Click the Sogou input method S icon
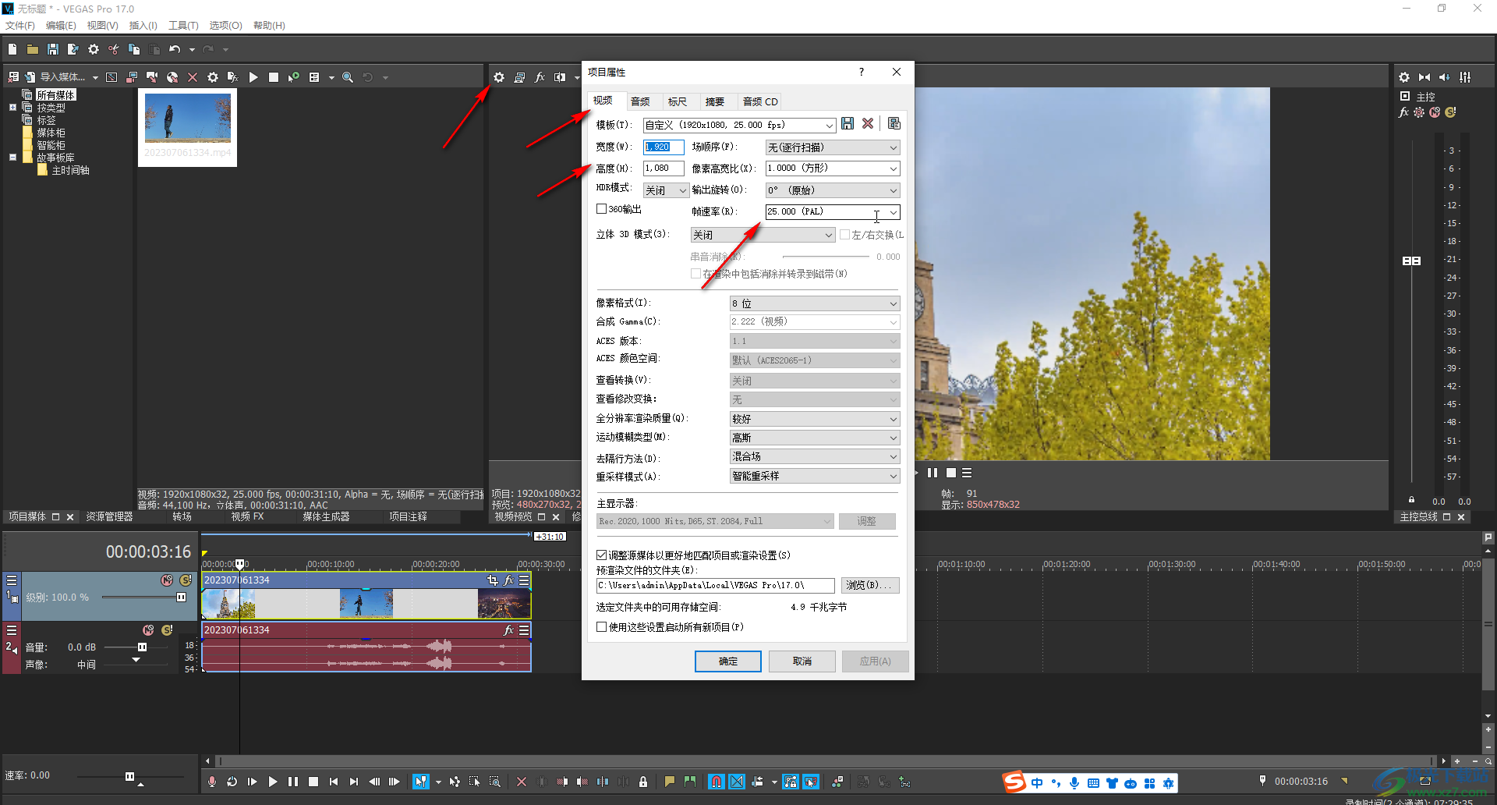The height and width of the screenshot is (805, 1497). point(1014,782)
